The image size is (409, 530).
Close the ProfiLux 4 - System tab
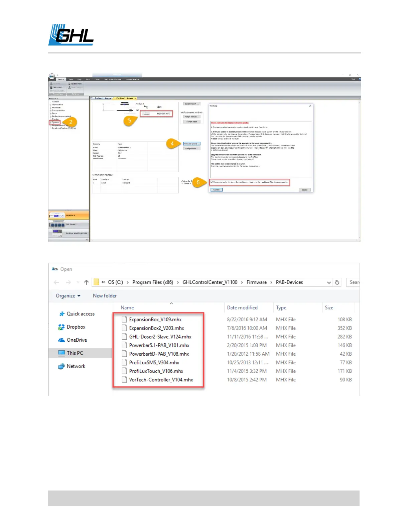(135, 98)
